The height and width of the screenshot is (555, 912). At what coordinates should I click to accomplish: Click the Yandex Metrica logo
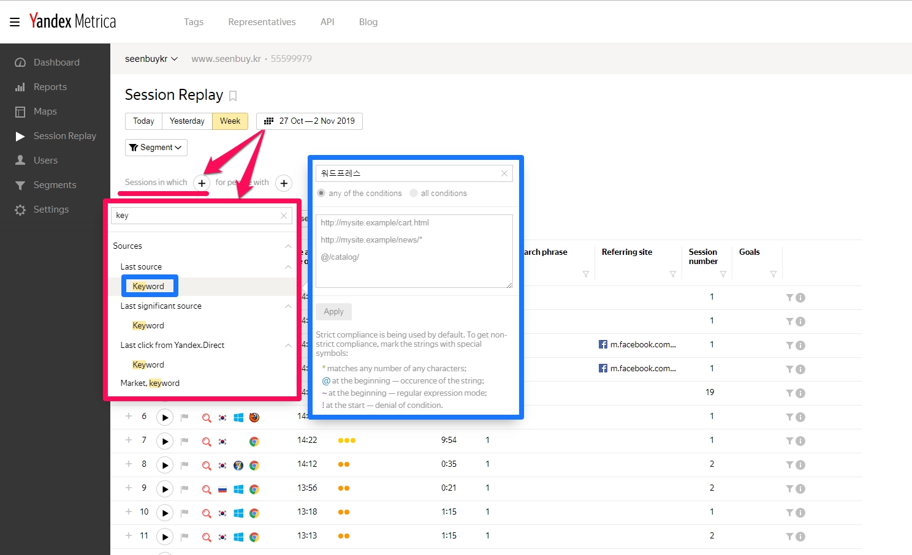72,21
